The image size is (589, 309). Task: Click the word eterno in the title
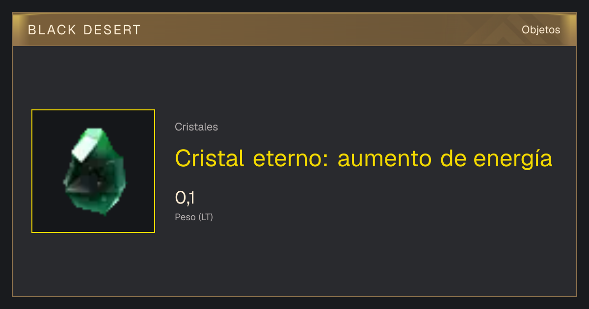291,159
